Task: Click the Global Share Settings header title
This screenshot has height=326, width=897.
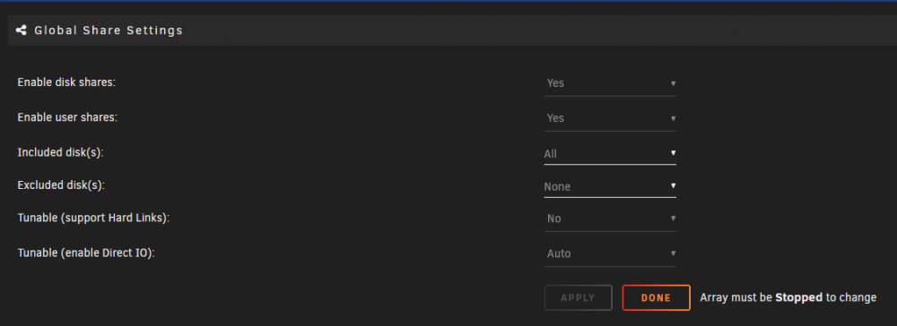Action: [x=109, y=30]
